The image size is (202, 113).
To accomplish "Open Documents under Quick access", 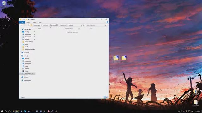I will [x=27, y=37].
